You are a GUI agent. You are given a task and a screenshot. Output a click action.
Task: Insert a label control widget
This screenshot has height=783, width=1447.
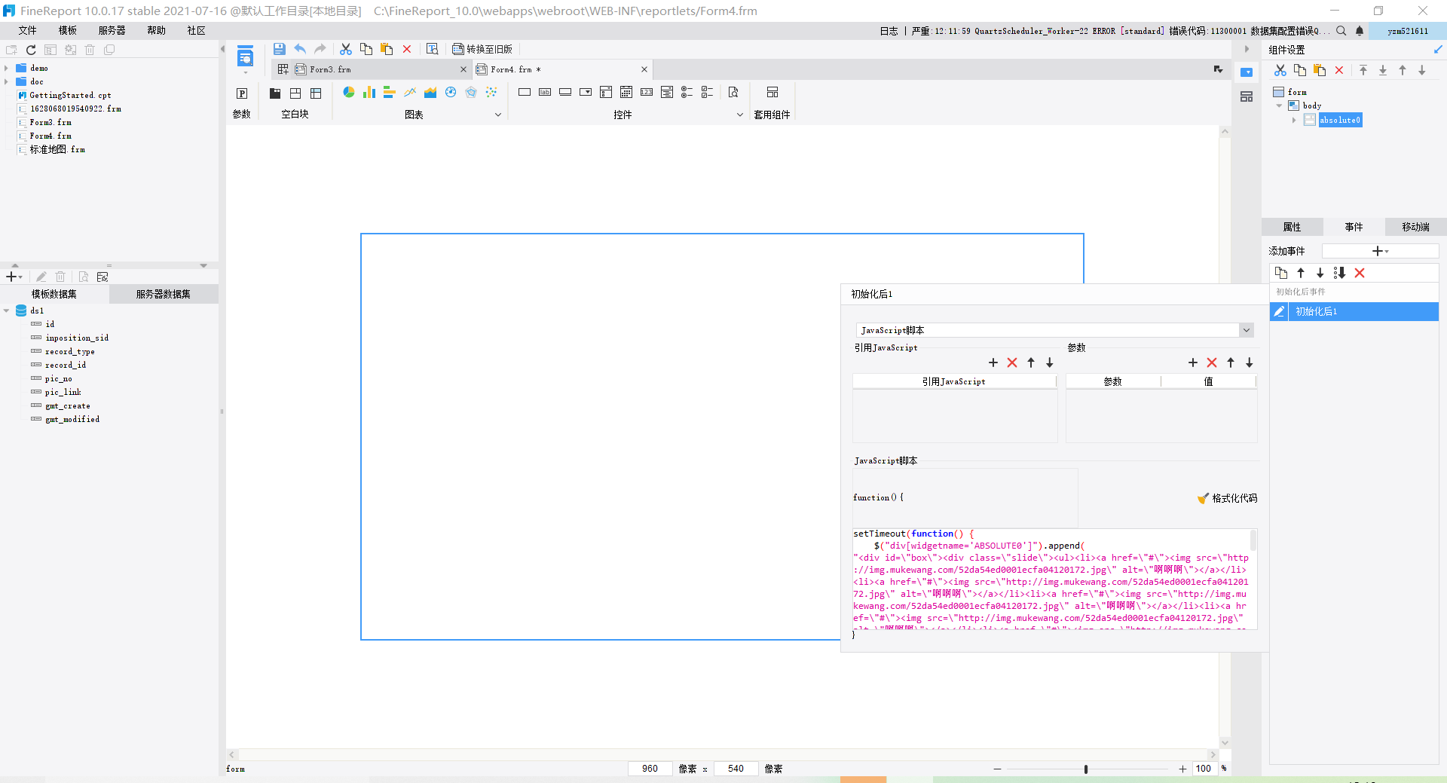[x=545, y=92]
